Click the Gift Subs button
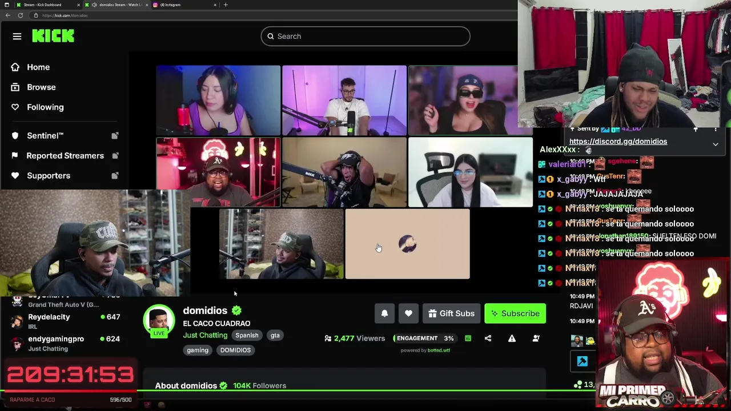Viewport: 731px width, 411px height. (x=451, y=313)
